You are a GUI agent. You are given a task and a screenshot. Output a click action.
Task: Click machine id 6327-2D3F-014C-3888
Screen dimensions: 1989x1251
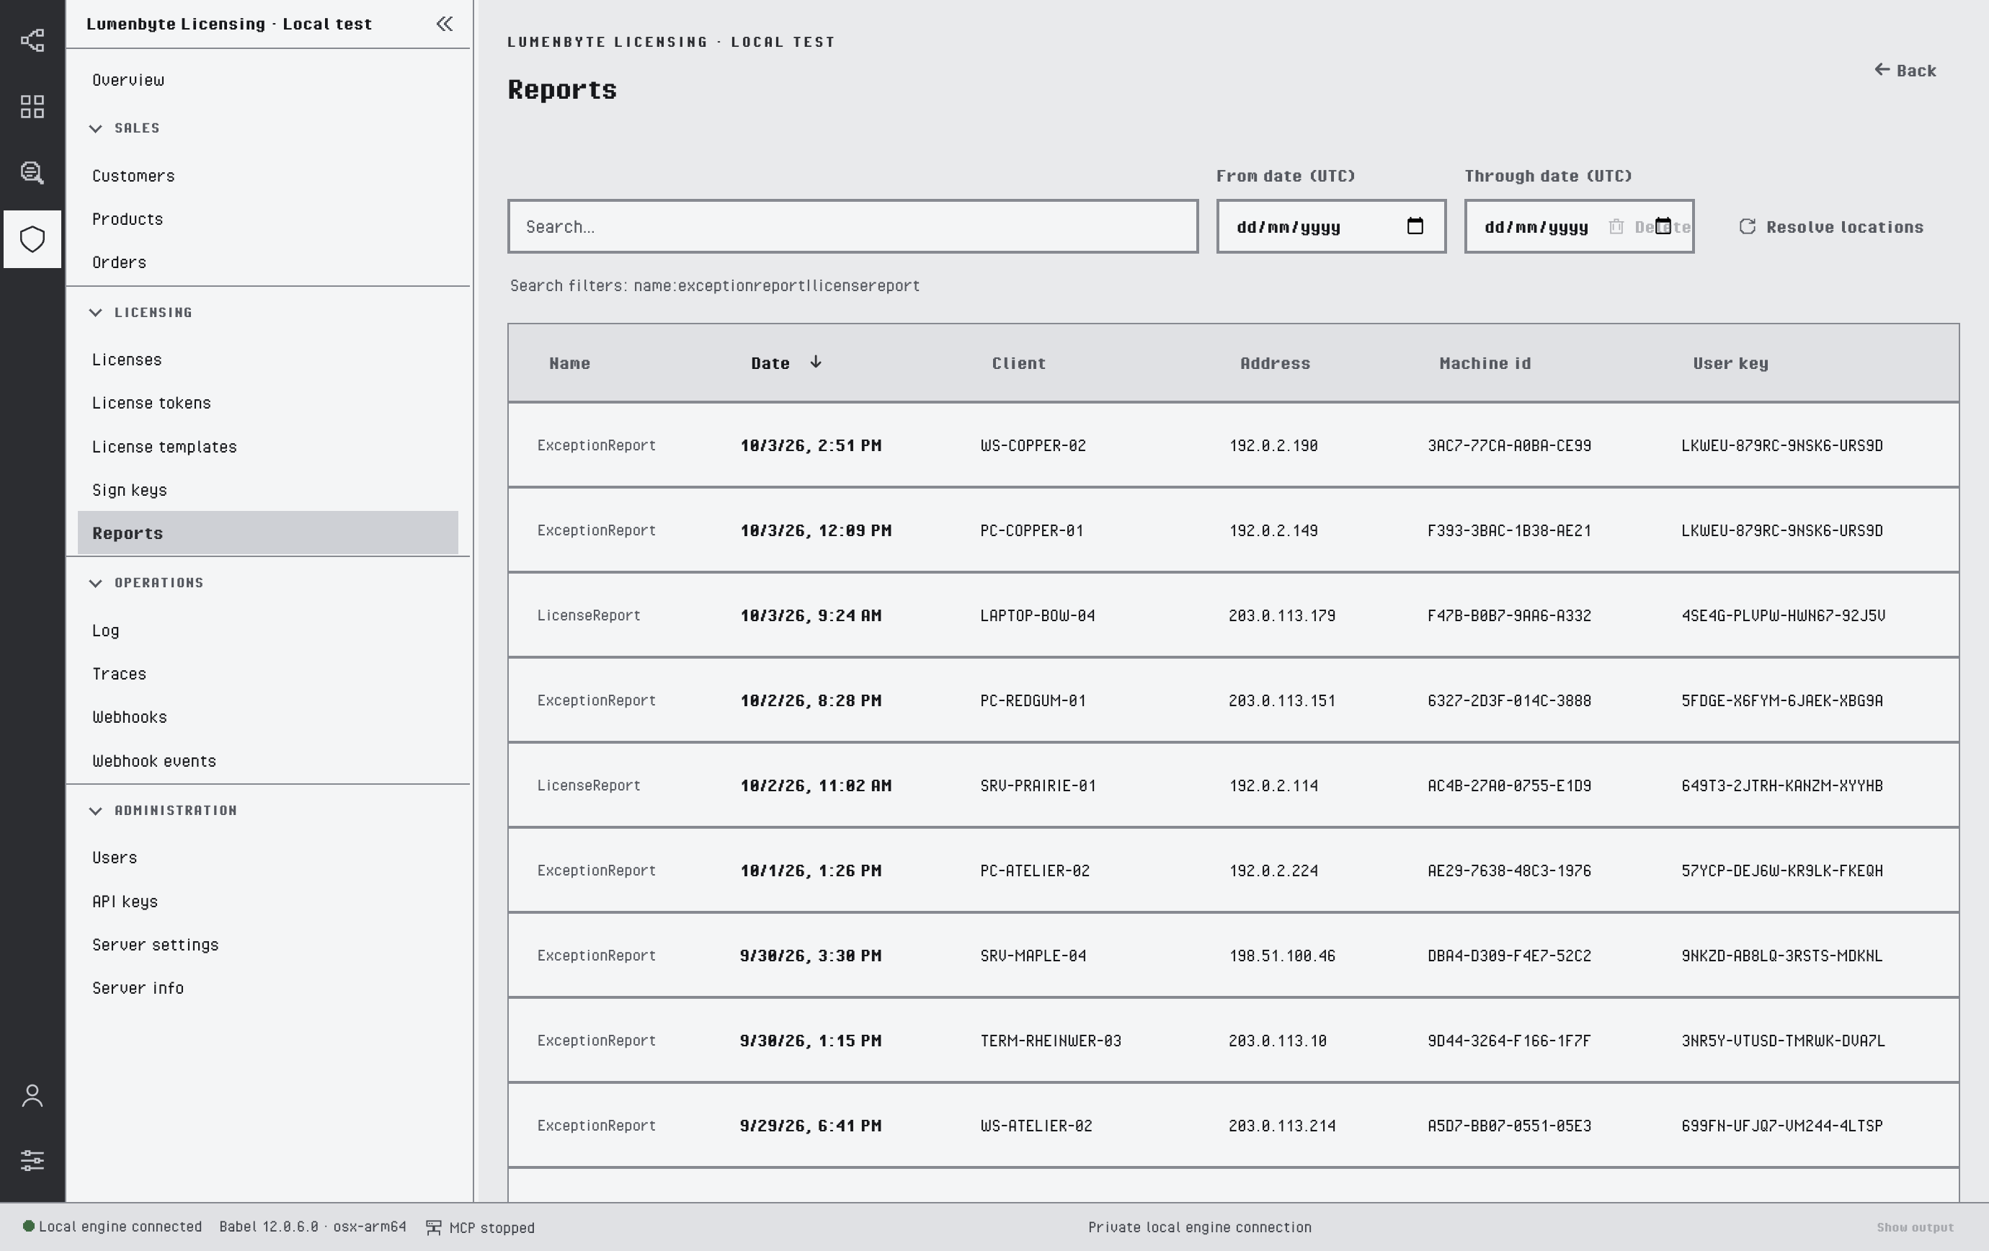coord(1509,701)
